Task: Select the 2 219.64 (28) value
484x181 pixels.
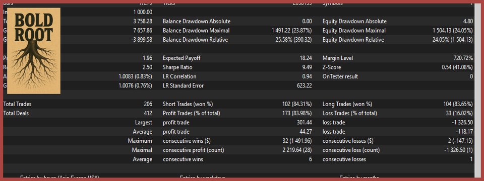Action: click(x=297, y=150)
